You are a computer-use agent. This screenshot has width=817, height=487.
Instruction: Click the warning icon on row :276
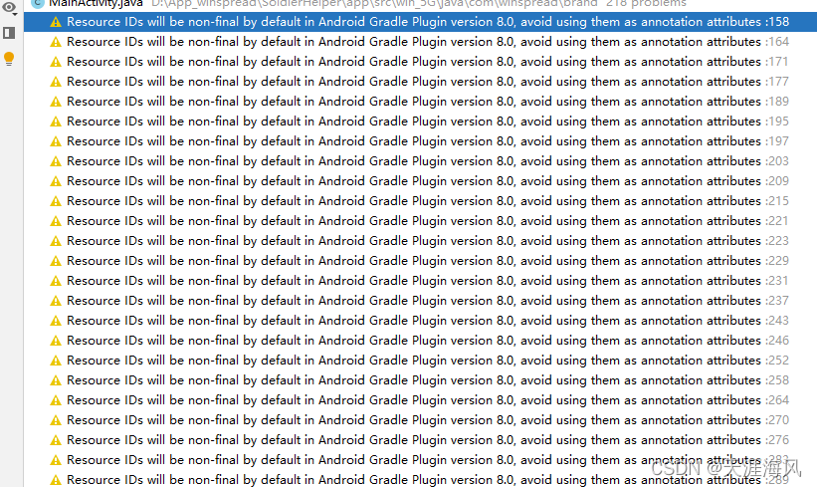[x=56, y=440]
